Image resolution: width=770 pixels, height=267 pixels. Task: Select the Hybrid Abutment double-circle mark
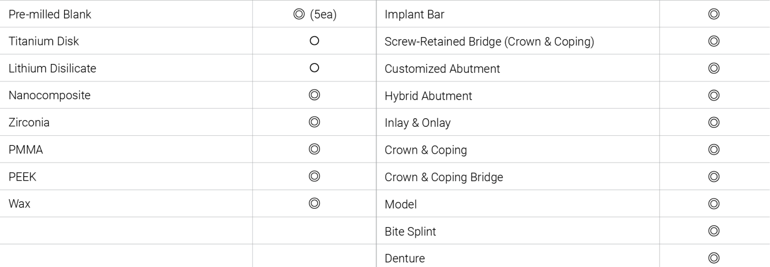coord(714,95)
